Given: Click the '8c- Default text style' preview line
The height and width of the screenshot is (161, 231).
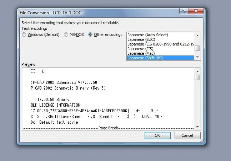Looking at the screenshot, I should pyautogui.click(x=54, y=122).
